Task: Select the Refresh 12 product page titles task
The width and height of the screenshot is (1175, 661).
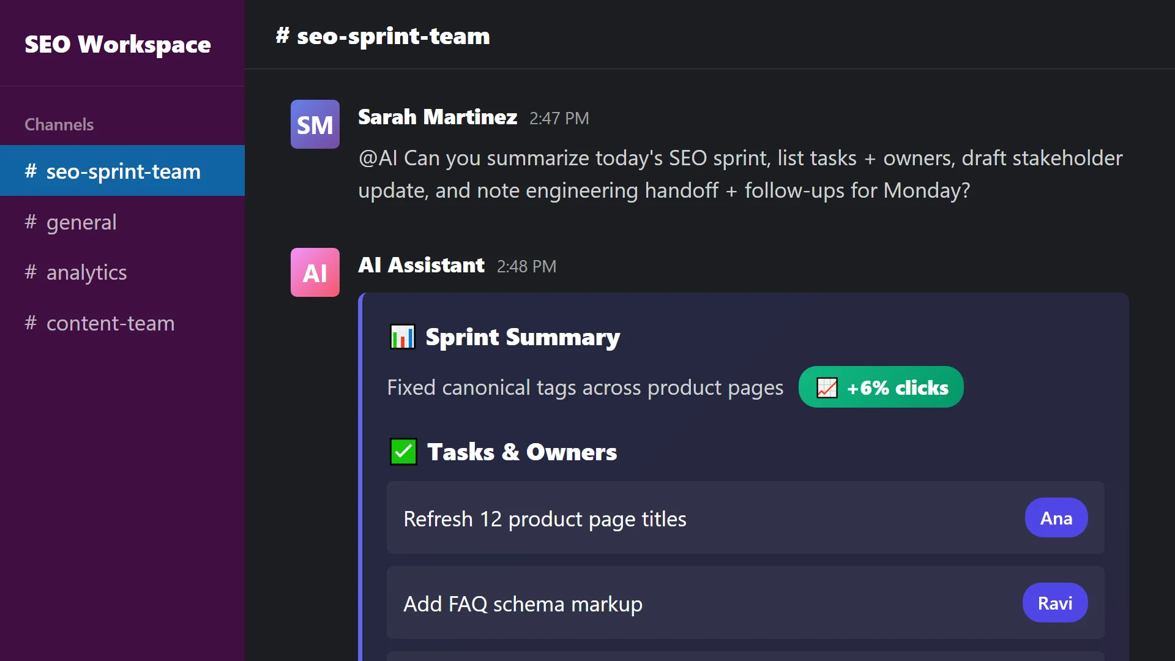Action: point(745,518)
